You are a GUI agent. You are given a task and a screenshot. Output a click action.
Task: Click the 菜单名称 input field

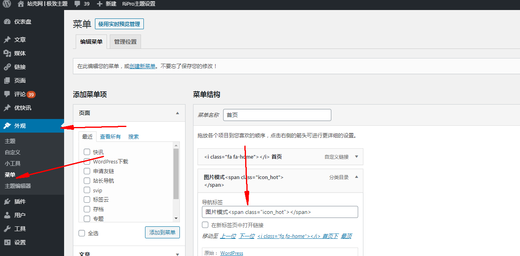pos(277,115)
